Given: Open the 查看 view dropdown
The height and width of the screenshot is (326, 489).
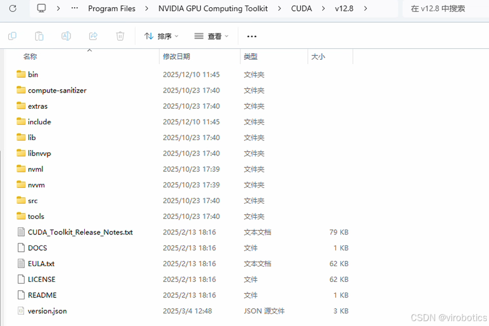Looking at the screenshot, I should pos(211,36).
